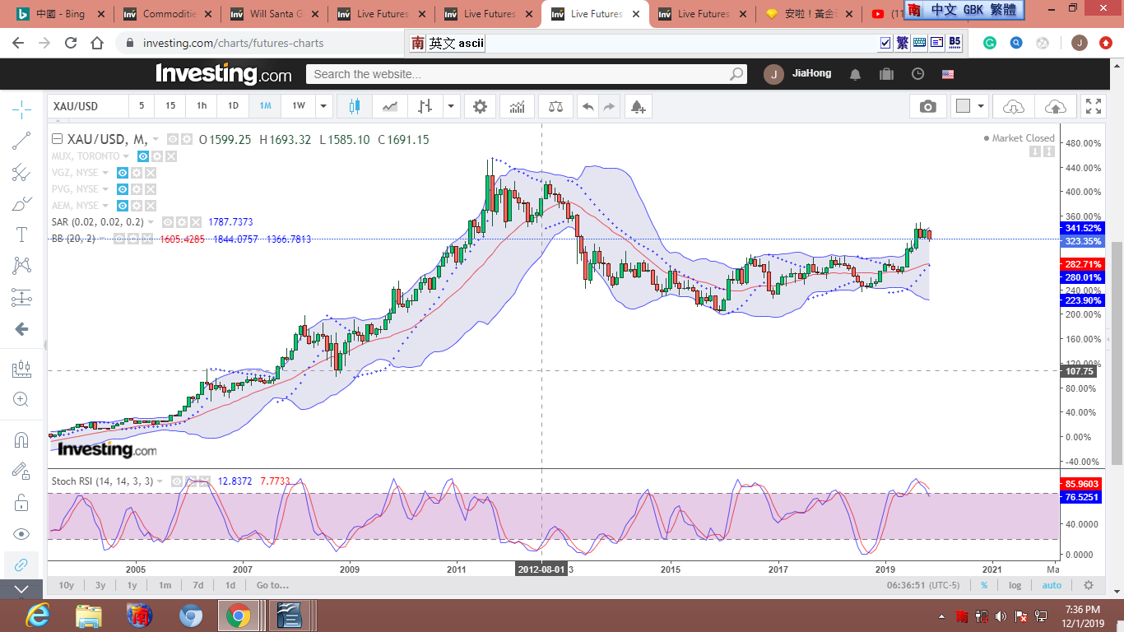This screenshot has height=632, width=1124.
Task: Enable magnet mode in left toolbar
Action: (21, 439)
